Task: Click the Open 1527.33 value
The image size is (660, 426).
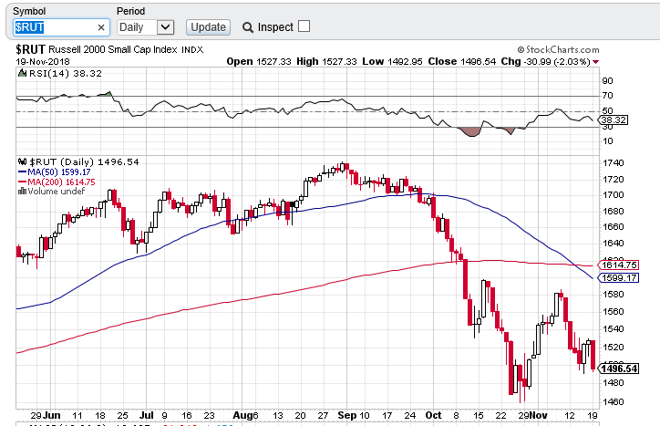Action: pos(259,61)
